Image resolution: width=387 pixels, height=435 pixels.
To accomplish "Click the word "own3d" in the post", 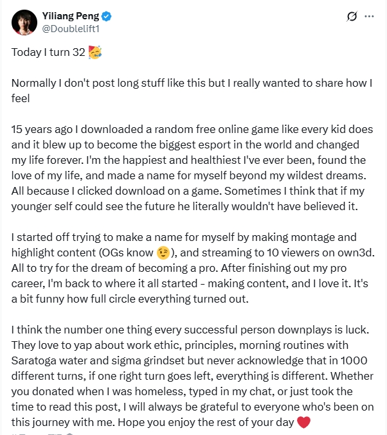I will [x=354, y=253].
